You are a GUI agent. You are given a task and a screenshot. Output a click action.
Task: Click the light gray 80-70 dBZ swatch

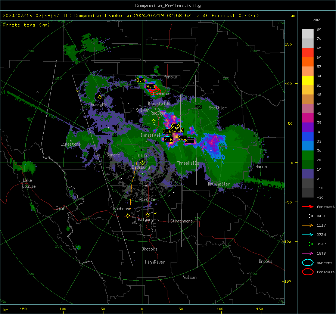308,34
